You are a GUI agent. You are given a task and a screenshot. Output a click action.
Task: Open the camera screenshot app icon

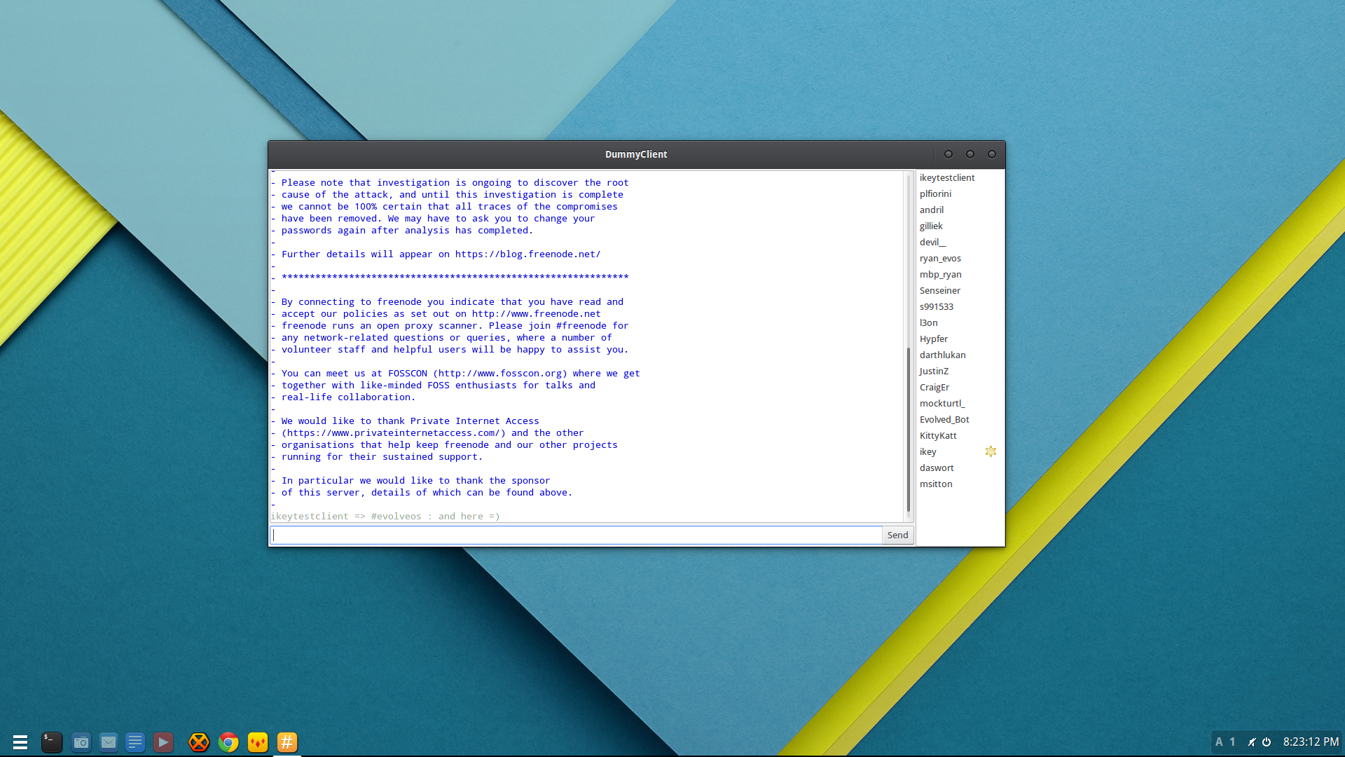click(x=81, y=742)
